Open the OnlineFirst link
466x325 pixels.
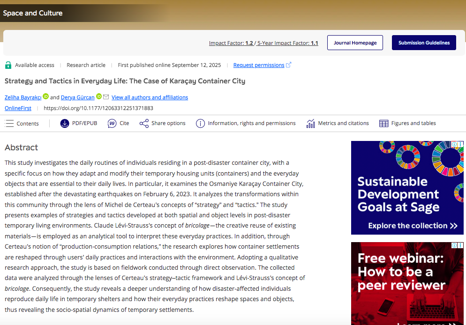coord(18,108)
